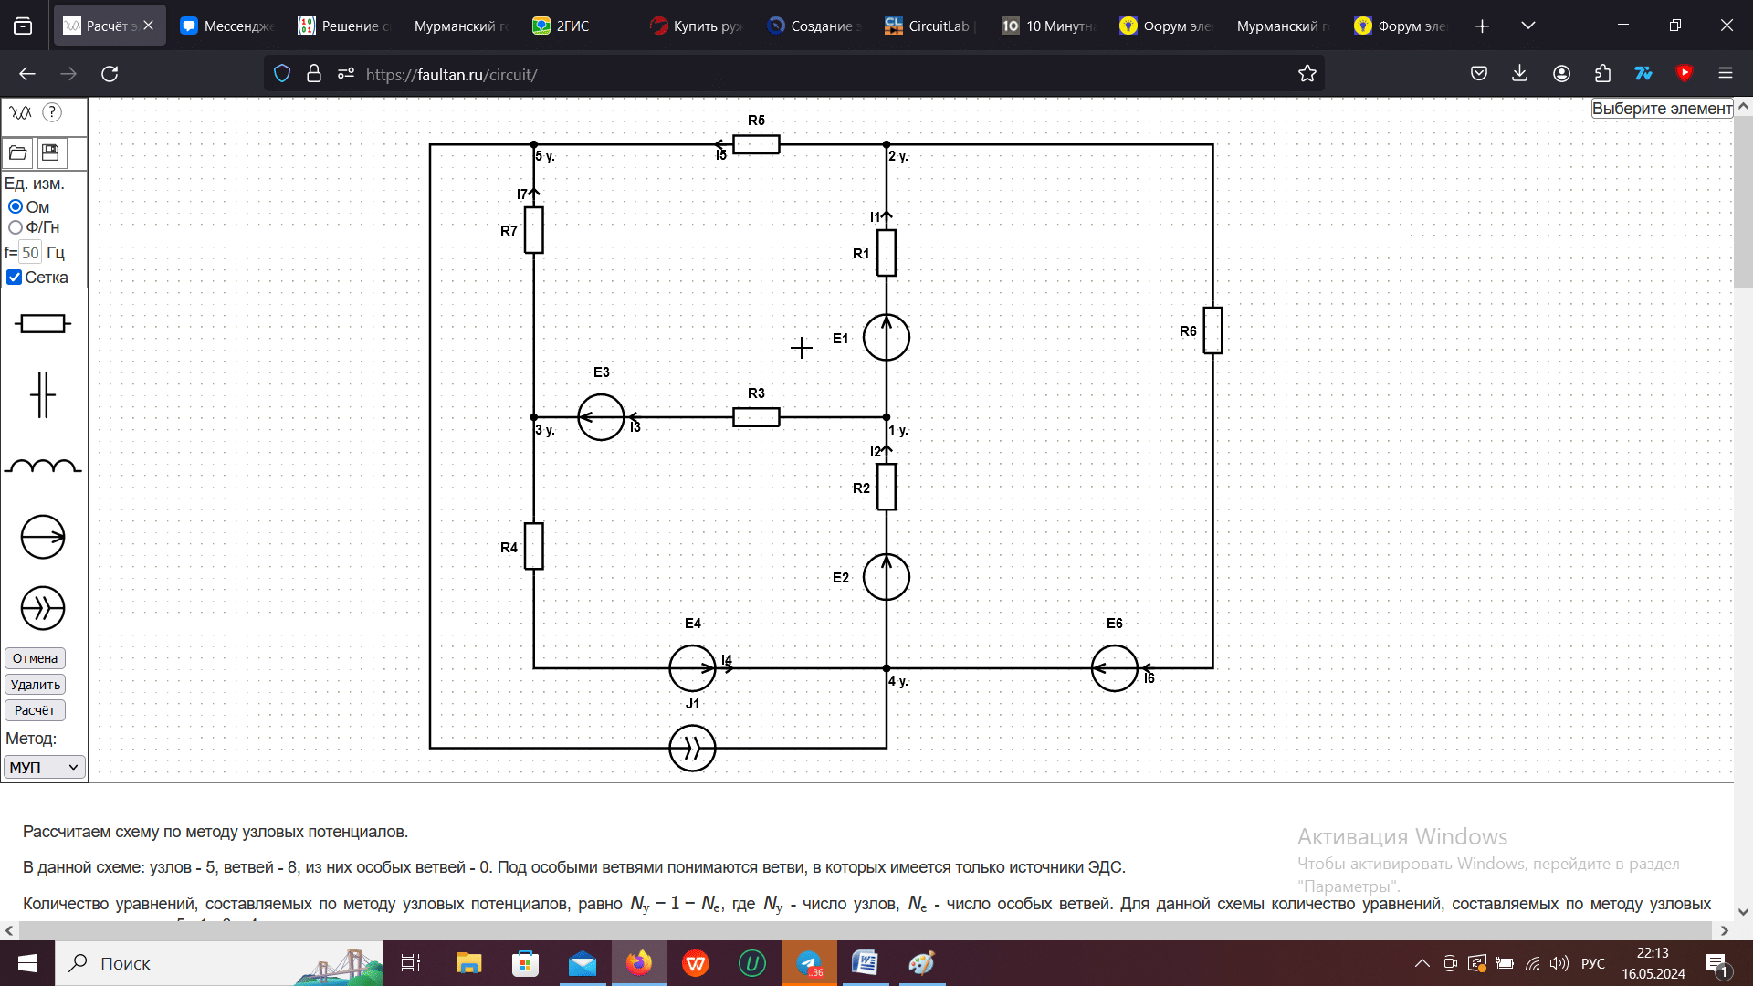The height and width of the screenshot is (986, 1753).
Task: Click the horizontal page scrollbar
Action: pos(866,930)
